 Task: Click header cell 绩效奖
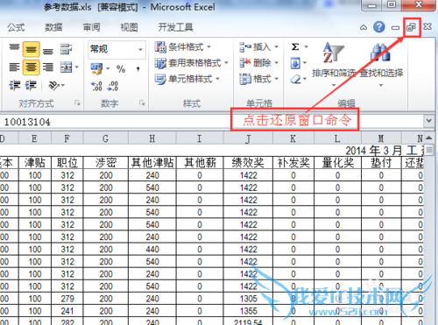(x=248, y=163)
